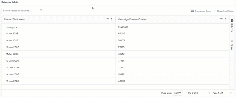Click Download Table button

tap(224, 11)
